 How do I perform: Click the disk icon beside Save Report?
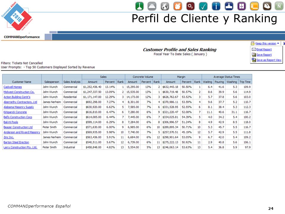(254, 55)
